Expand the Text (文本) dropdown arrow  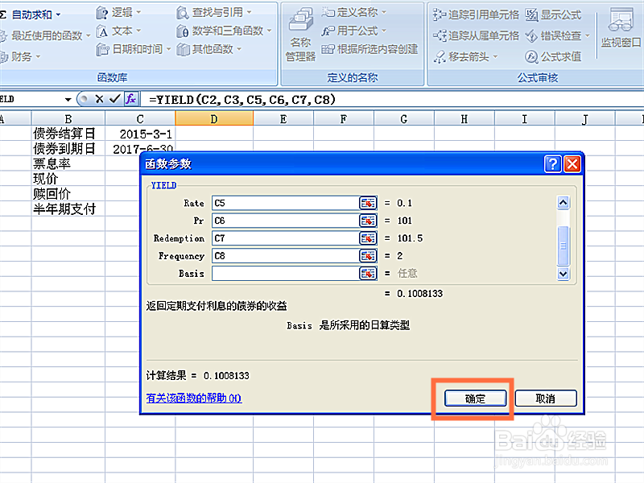(x=138, y=31)
